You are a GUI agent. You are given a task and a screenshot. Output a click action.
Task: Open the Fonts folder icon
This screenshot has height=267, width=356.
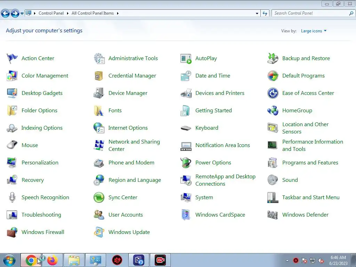pyautogui.click(x=99, y=111)
